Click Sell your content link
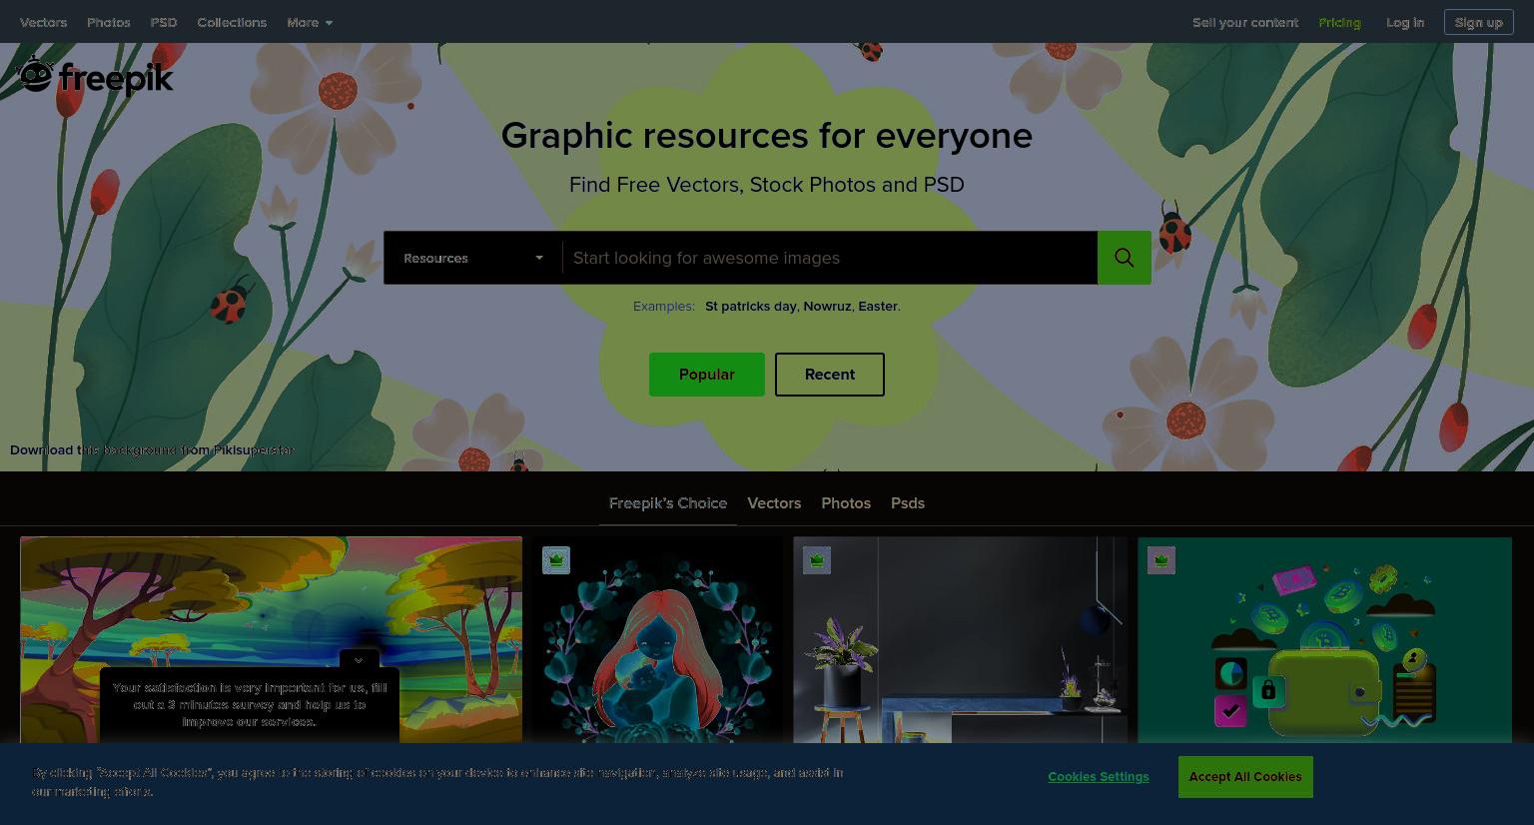The image size is (1534, 825). tap(1245, 22)
